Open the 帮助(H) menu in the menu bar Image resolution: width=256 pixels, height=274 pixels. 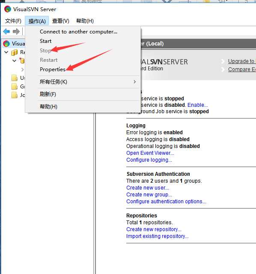[x=85, y=21]
